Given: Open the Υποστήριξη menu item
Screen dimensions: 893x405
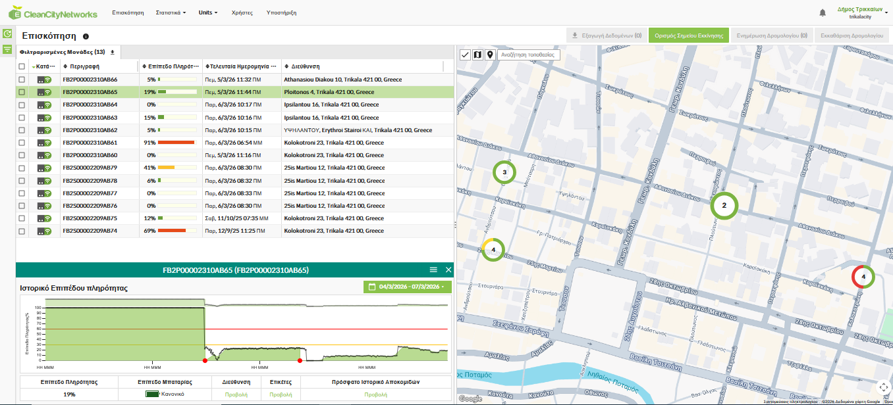Looking at the screenshot, I should point(281,12).
